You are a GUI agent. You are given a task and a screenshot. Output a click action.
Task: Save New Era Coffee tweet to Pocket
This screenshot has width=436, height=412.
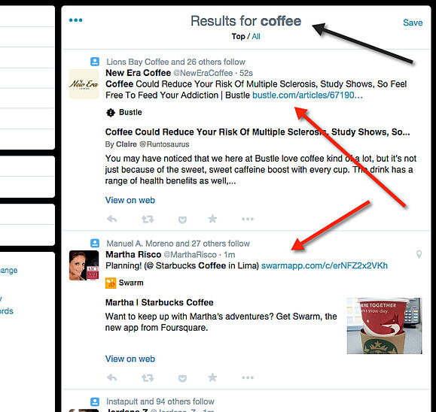pyautogui.click(x=182, y=220)
